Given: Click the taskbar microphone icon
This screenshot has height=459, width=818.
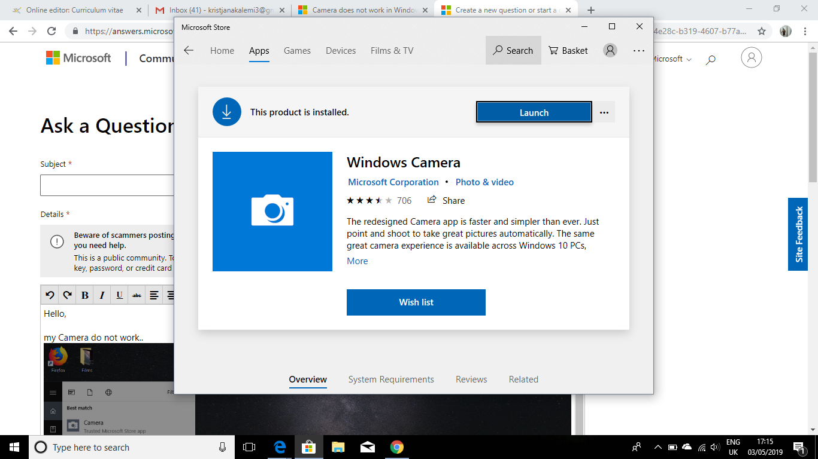Looking at the screenshot, I should pos(223,447).
